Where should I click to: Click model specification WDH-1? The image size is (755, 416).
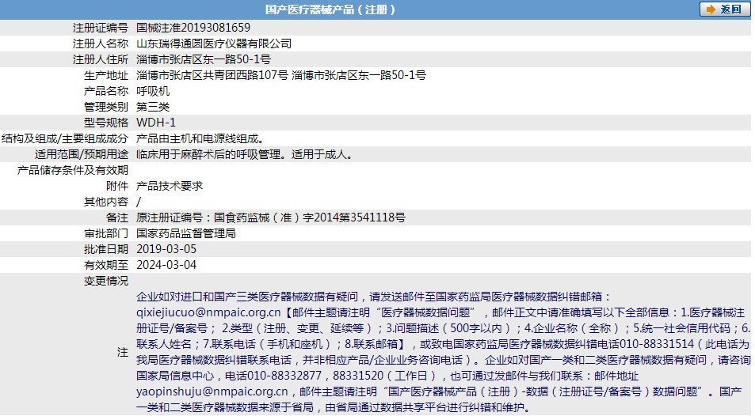click(156, 123)
